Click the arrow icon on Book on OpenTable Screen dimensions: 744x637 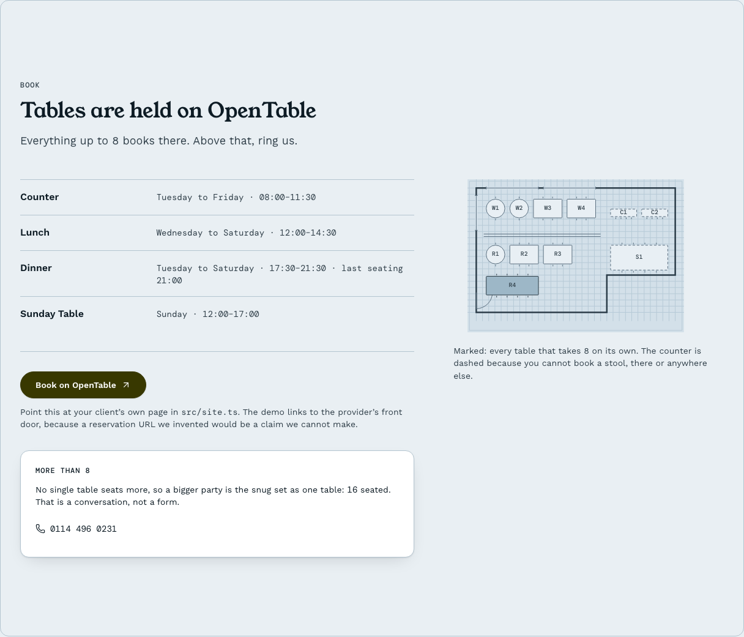click(126, 385)
